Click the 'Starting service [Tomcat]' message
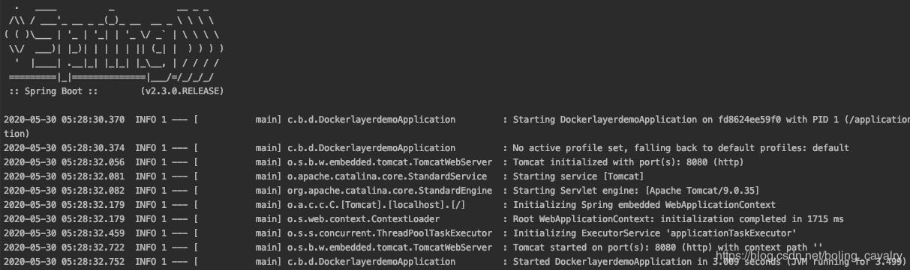910x270 pixels. [578, 177]
